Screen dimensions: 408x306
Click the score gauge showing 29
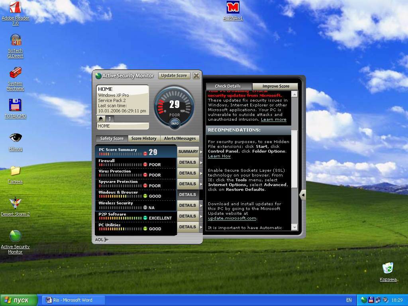click(x=175, y=107)
